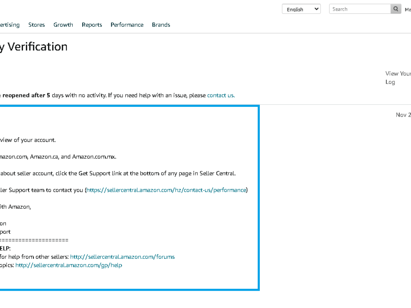
Task: Open the Performance menu
Action: click(x=127, y=25)
